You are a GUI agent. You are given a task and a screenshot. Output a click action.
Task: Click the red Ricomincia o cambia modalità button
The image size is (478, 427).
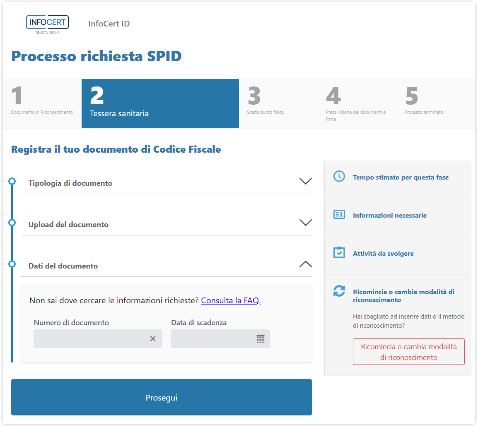[408, 352]
